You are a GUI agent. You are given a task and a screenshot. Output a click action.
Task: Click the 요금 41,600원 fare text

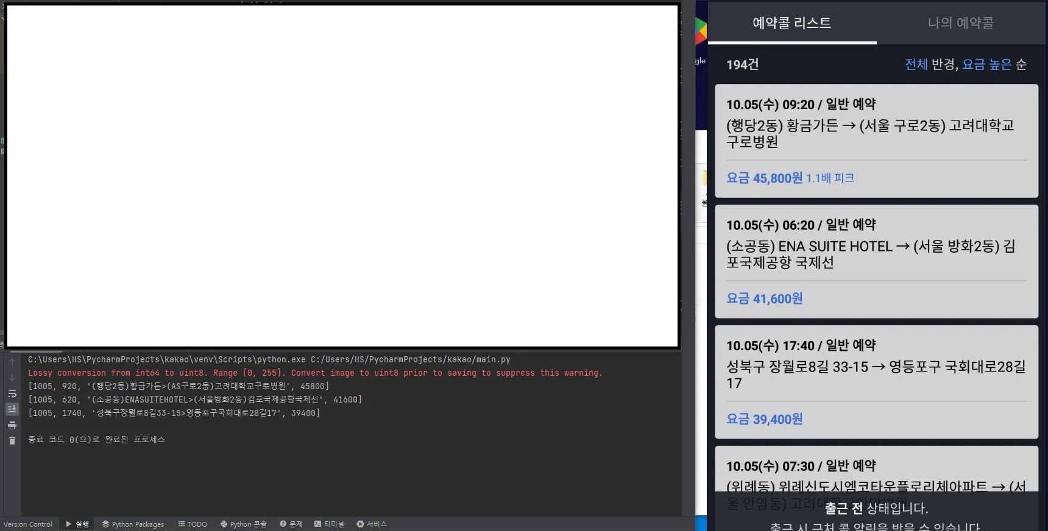(x=764, y=299)
